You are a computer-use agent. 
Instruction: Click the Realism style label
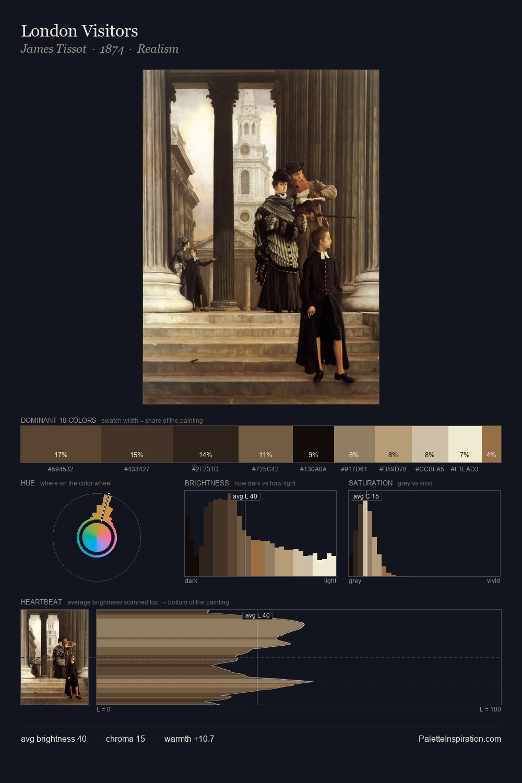[158, 49]
